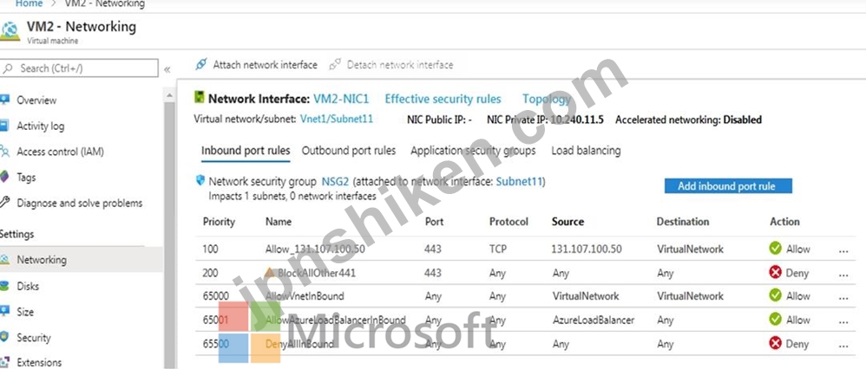Click green Allow icon for AllowVnetInBound rule
The height and width of the screenshot is (369, 866).
[776, 295]
